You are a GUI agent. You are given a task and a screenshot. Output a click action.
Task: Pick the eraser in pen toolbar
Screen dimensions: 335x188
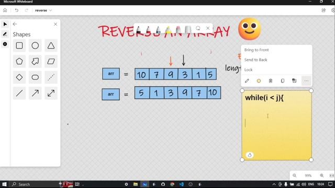tap(178, 30)
